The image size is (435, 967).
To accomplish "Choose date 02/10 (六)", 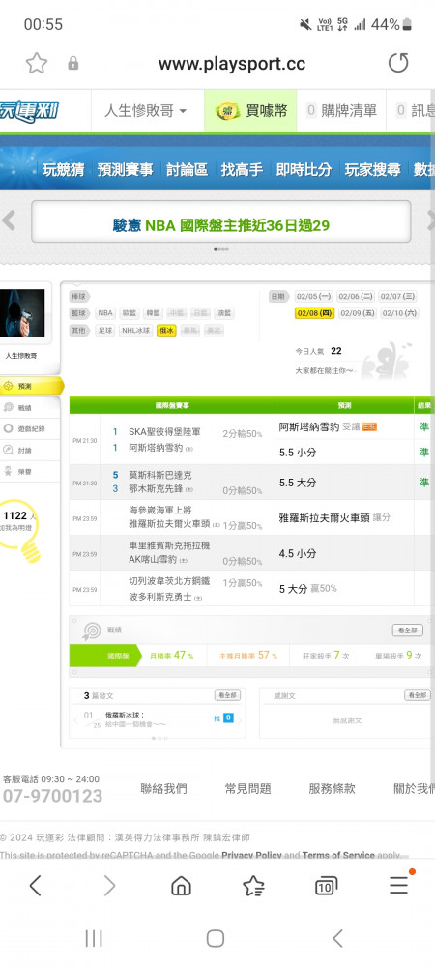I will click(x=398, y=313).
